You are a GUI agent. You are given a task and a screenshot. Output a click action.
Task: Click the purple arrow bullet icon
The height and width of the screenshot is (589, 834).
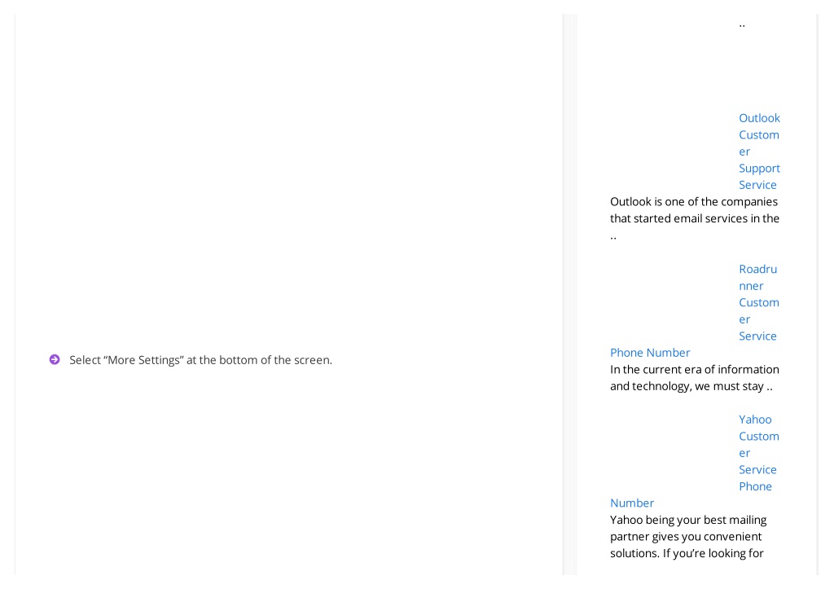pyautogui.click(x=55, y=360)
